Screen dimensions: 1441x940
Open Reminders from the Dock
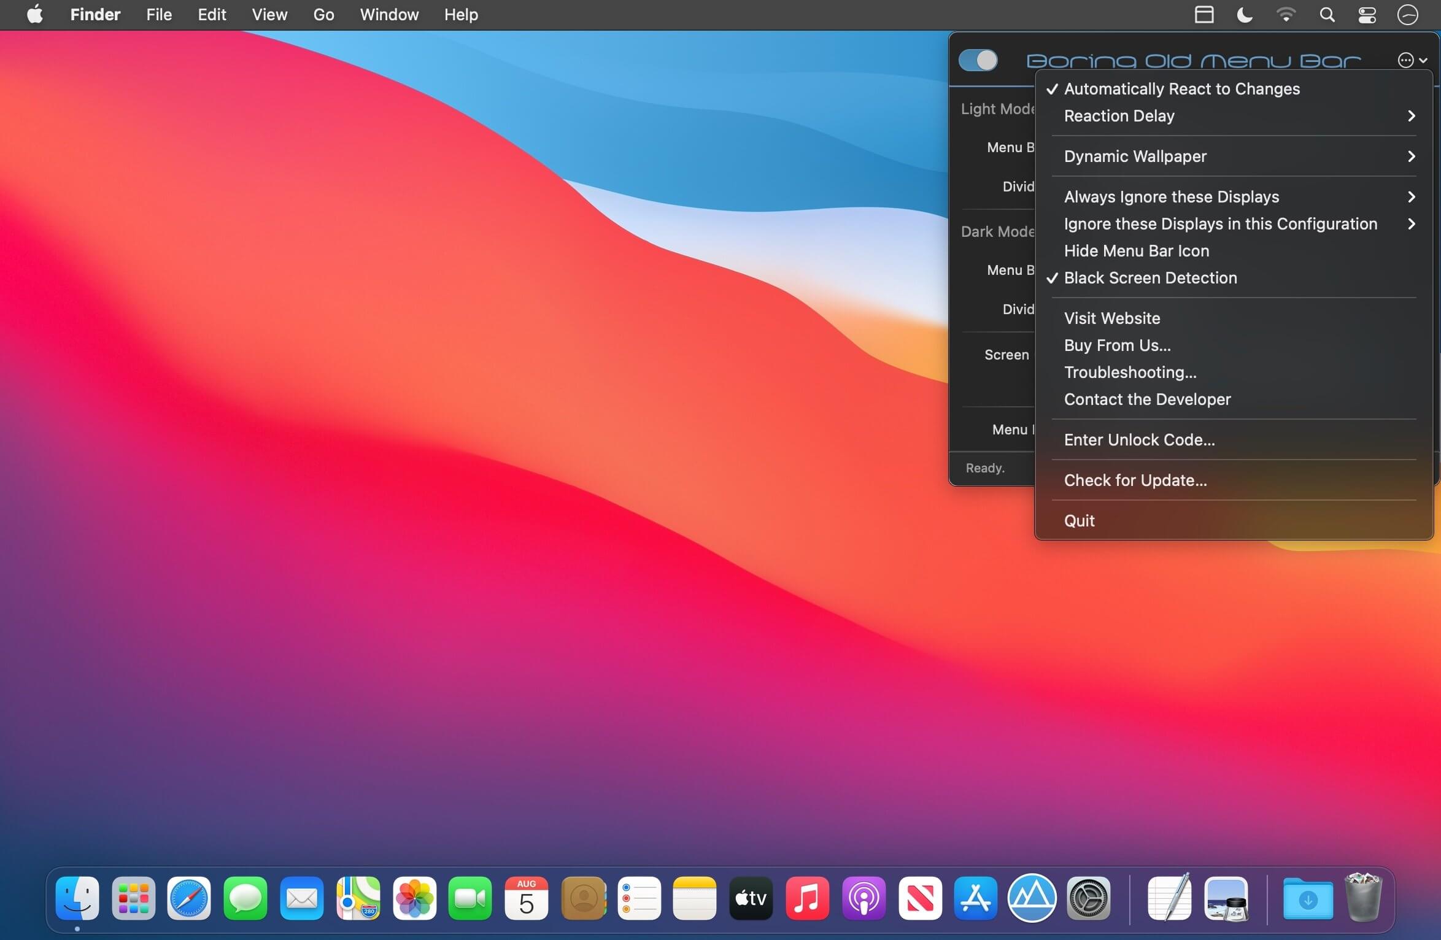(x=639, y=898)
